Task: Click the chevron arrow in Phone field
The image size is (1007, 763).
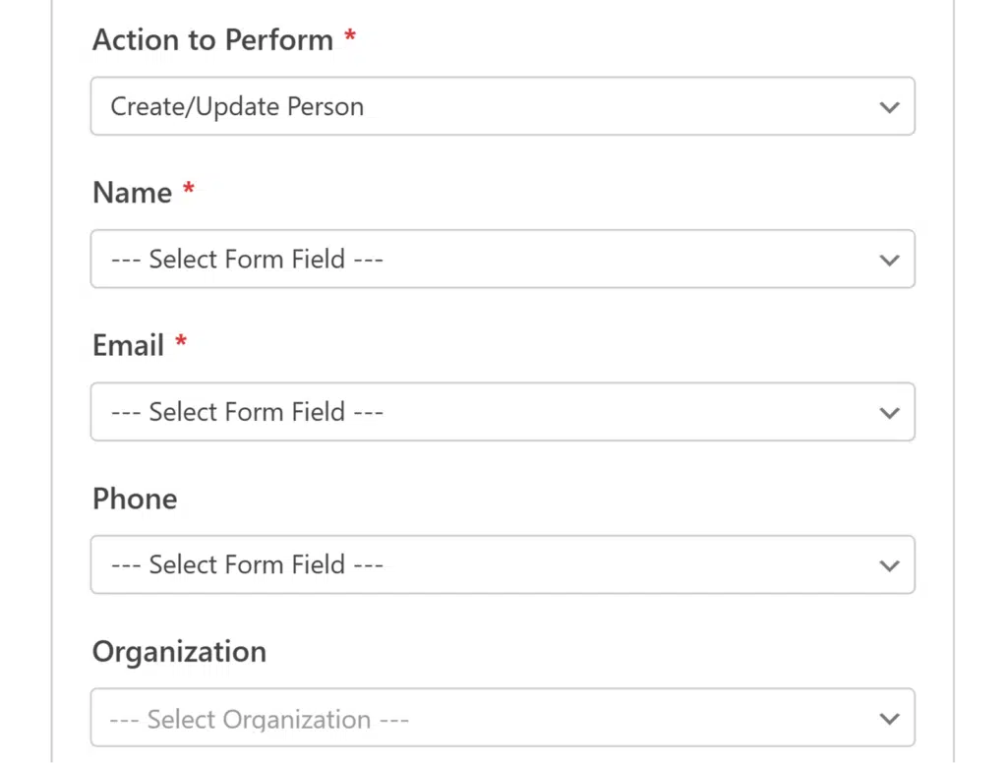Action: (889, 565)
